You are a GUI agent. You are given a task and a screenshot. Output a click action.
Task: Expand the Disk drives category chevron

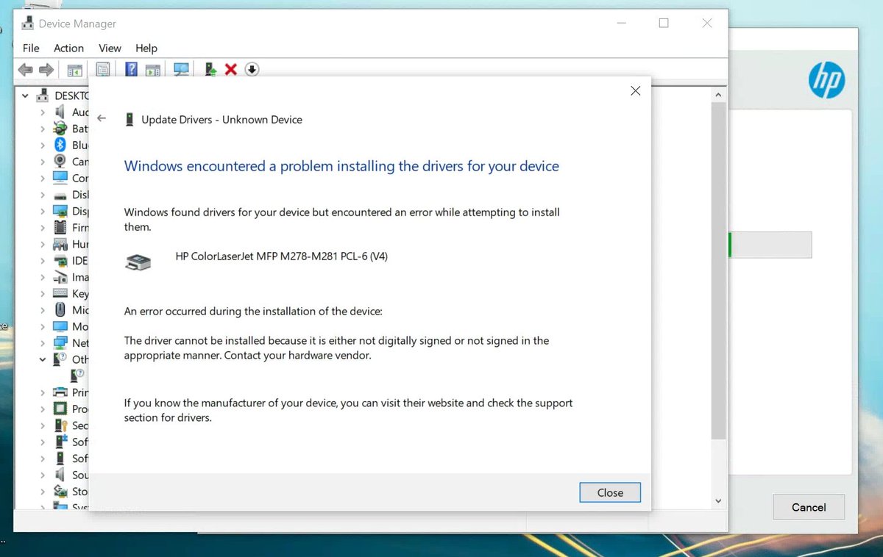point(42,195)
